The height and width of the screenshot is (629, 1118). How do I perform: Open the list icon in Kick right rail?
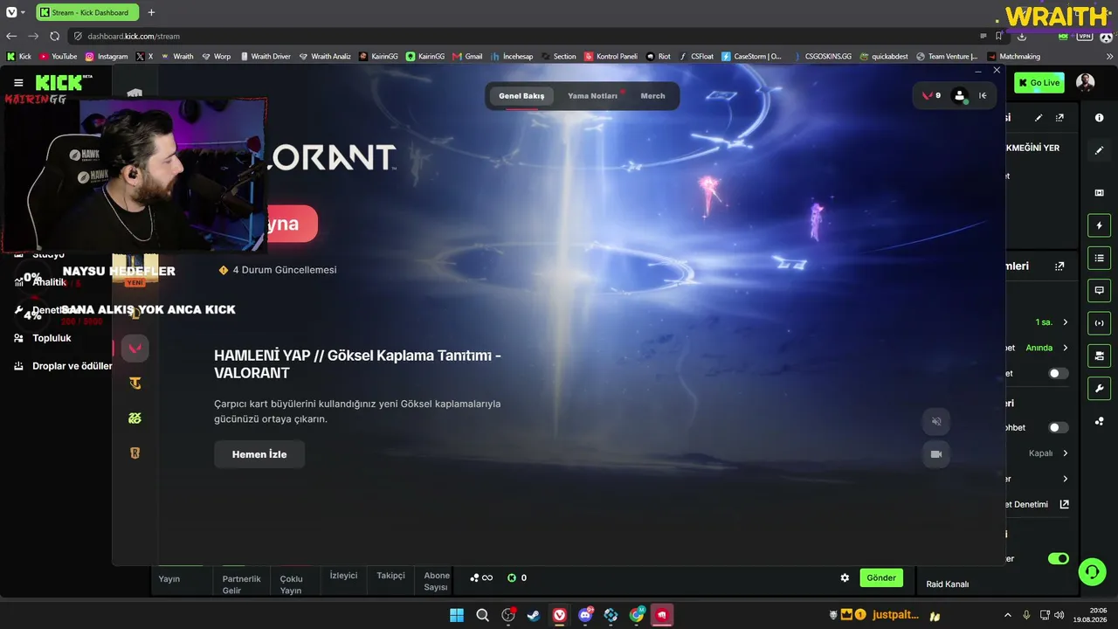pos(1099,258)
